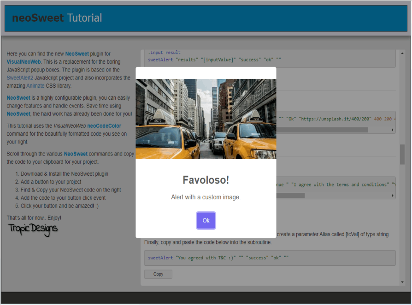
Task: Click the vertical scrollbar thumb
Action: [x=402, y=154]
